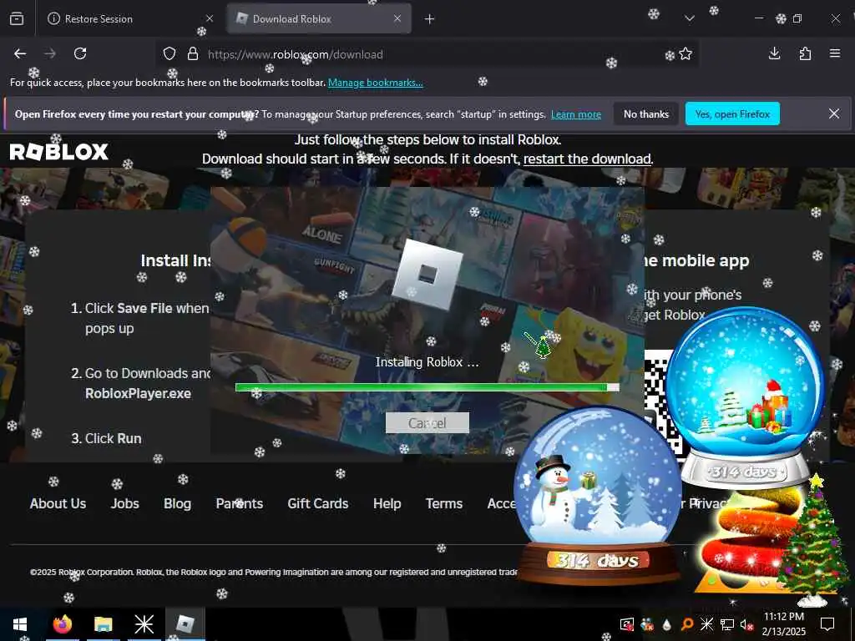Decline with the No thanks button
855x641 pixels.
[645, 114]
